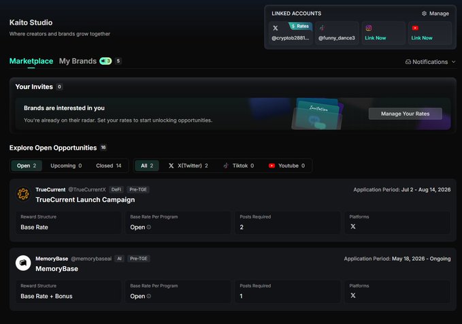The image size is (462, 324).
Task: Filter by Youtube platform
Action: [x=286, y=165]
